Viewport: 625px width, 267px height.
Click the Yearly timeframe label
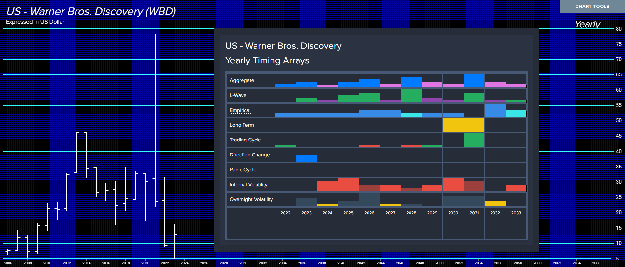(x=587, y=24)
